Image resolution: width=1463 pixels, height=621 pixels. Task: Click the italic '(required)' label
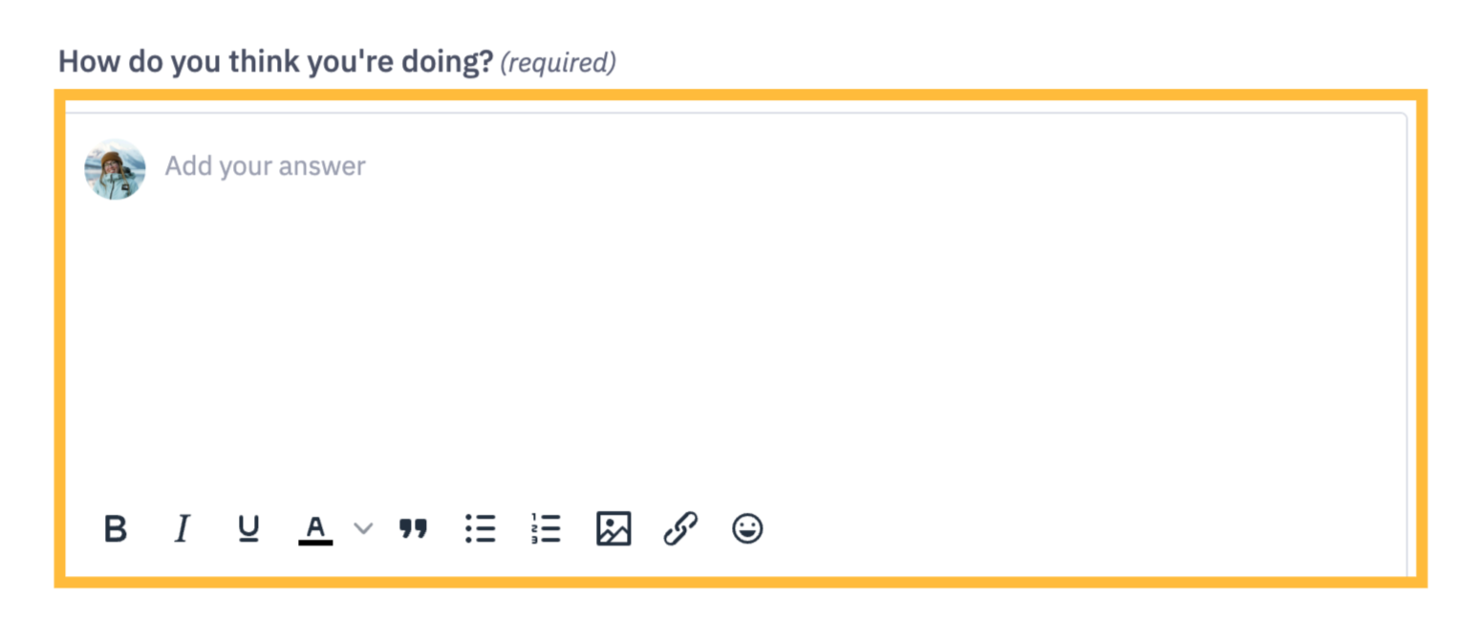[558, 63]
